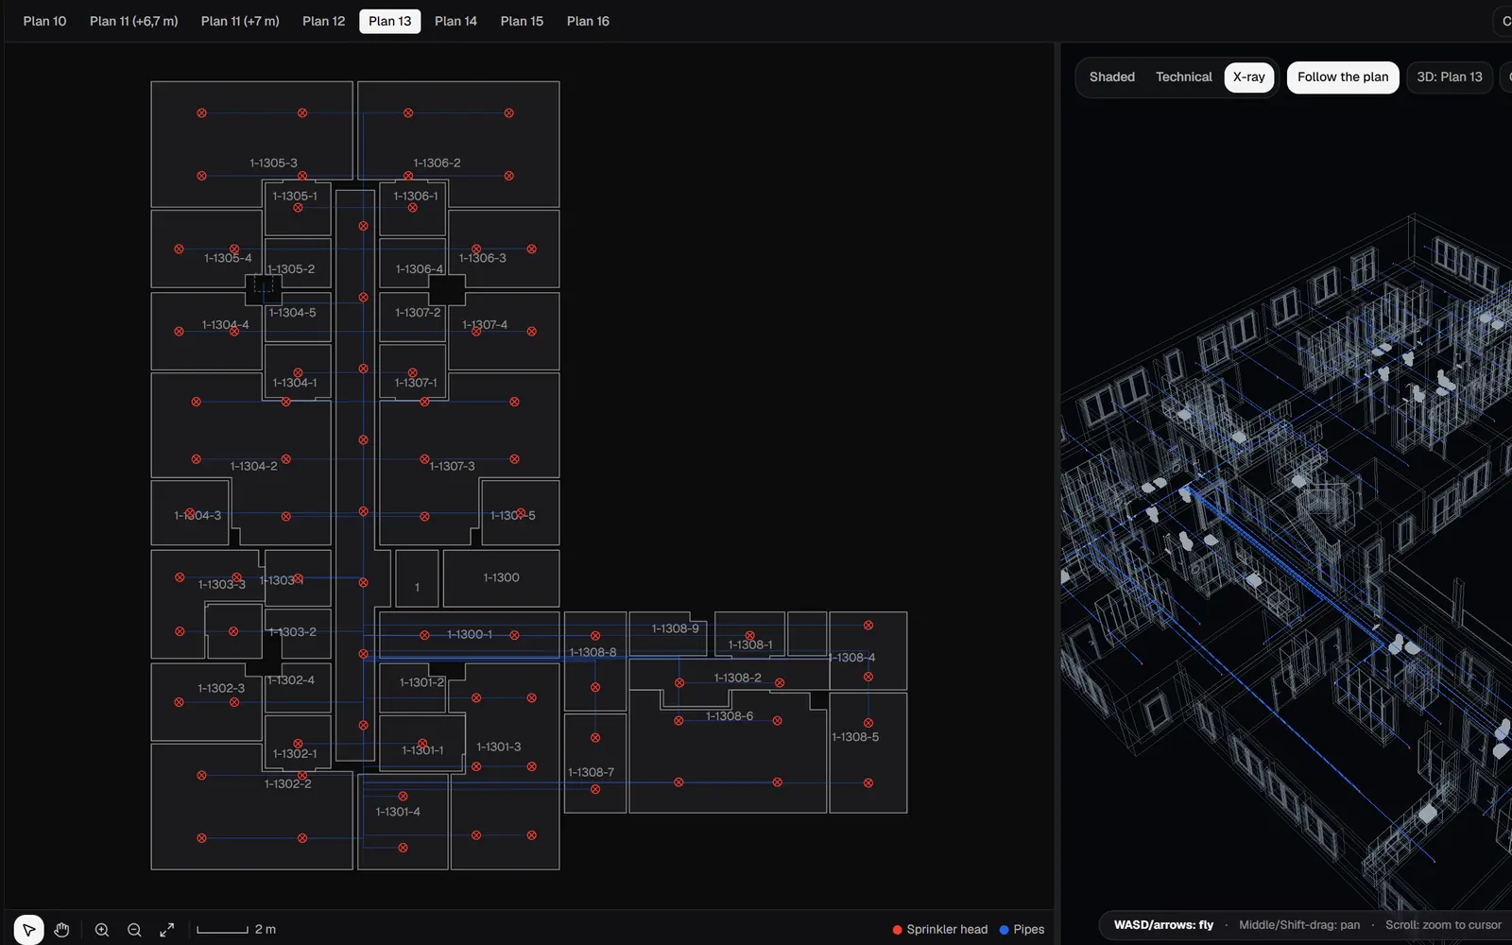
Task: Switch to Plan 15 tab
Action: point(522,21)
